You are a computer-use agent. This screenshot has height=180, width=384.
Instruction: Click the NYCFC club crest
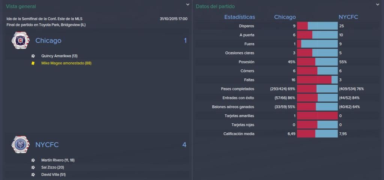[x=20, y=145]
